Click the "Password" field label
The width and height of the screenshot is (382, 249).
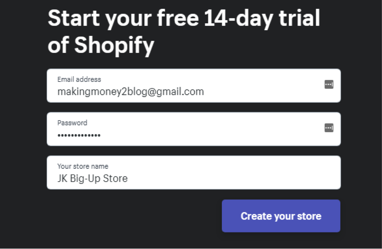[72, 123]
